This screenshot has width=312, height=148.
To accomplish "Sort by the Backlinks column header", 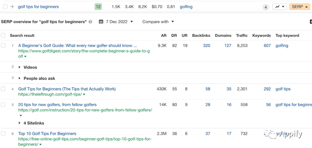I will point(201,36).
